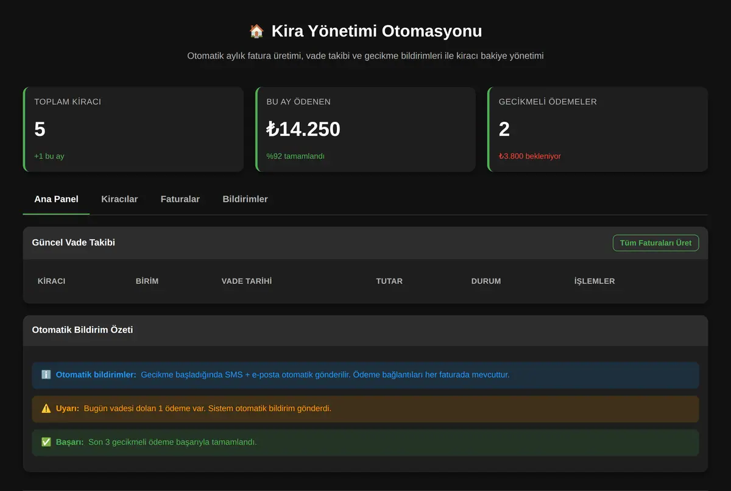Click the 'Son 3 gecikmeli ödeme' message text
This screenshot has width=731, height=491.
pos(172,442)
